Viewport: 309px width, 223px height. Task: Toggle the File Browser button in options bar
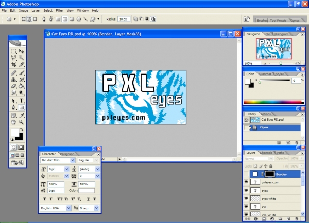(247, 19)
